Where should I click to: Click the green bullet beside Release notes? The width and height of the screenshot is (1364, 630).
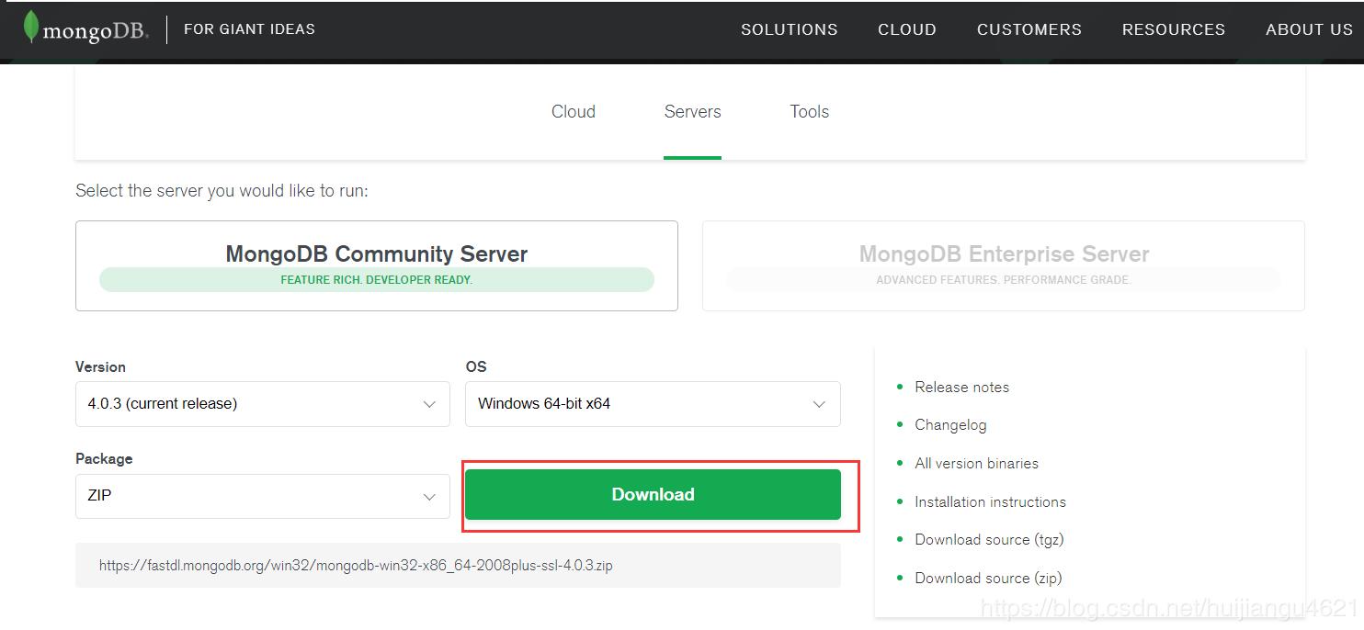900,387
